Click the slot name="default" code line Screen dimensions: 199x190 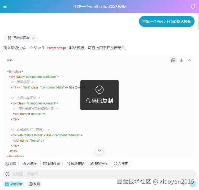(x=29, y=114)
